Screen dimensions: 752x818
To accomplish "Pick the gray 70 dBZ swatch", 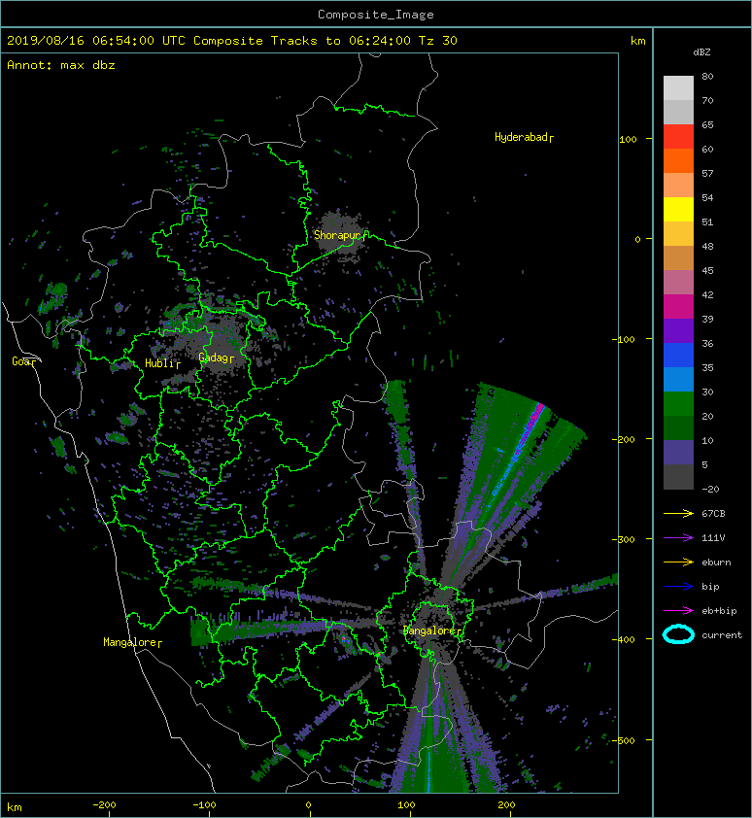I will [678, 112].
